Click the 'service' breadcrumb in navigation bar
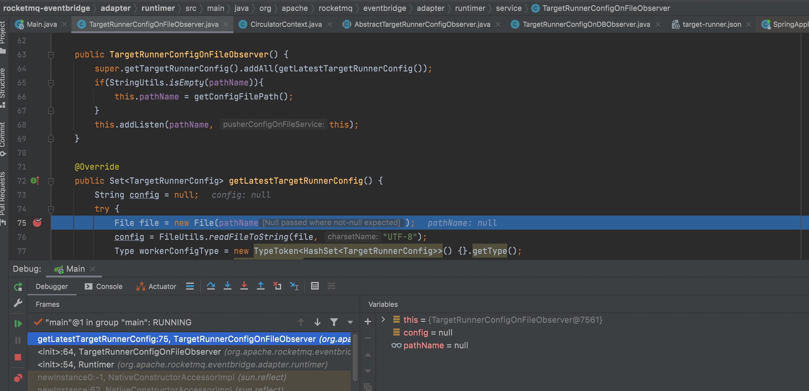The height and width of the screenshot is (391, 809). (508, 8)
